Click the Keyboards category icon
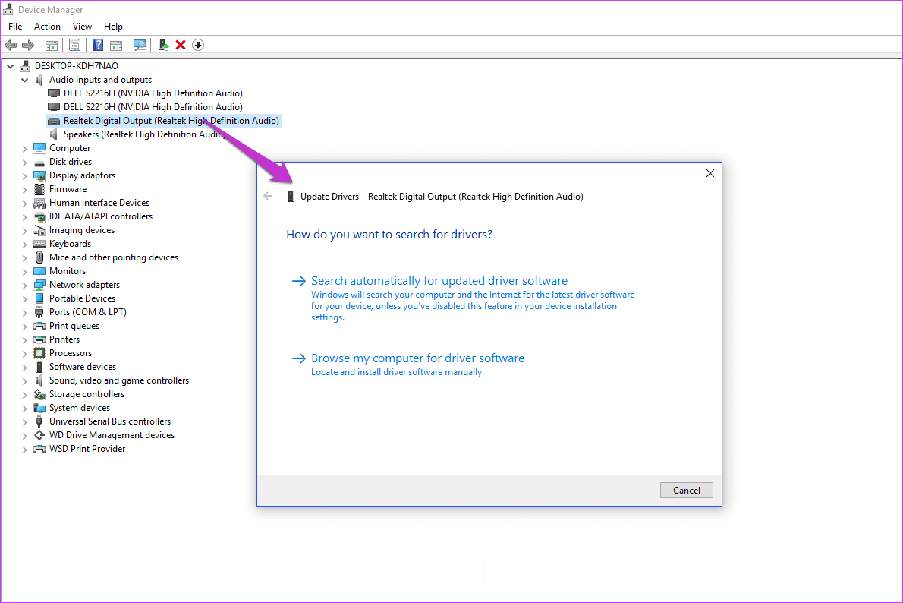The image size is (903, 603). pos(39,244)
